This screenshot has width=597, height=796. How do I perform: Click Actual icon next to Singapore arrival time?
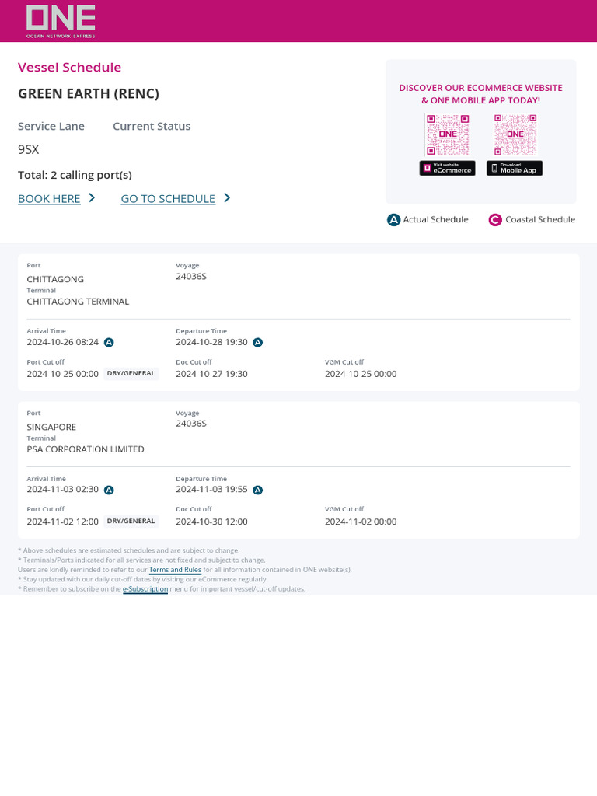tap(109, 490)
